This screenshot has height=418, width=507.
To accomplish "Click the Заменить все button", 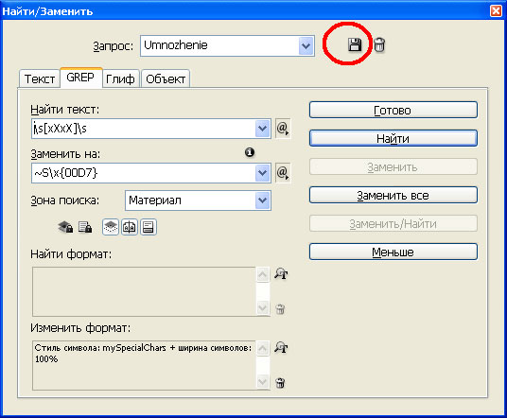I will click(x=393, y=195).
